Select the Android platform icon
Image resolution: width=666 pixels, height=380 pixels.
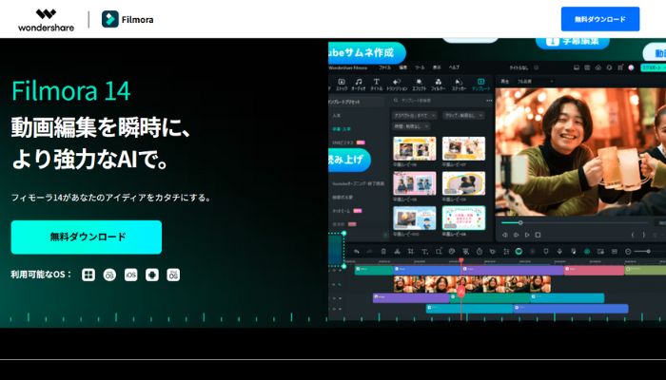click(x=152, y=275)
